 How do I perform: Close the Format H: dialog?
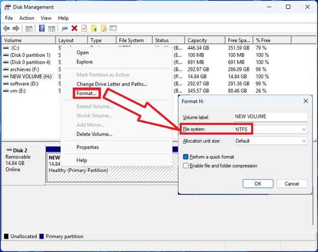tap(306, 101)
